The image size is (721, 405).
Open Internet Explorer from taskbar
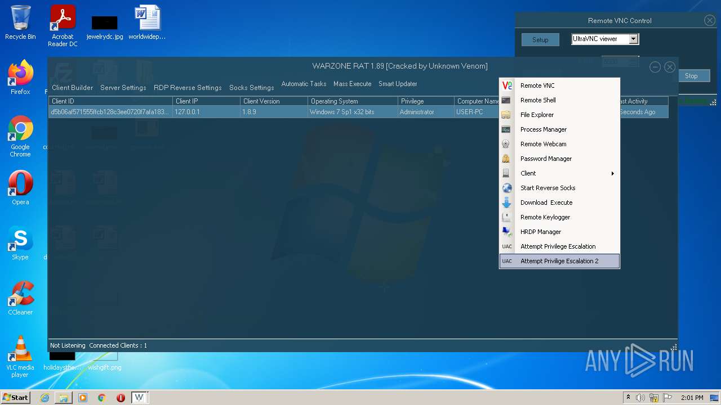pos(44,398)
